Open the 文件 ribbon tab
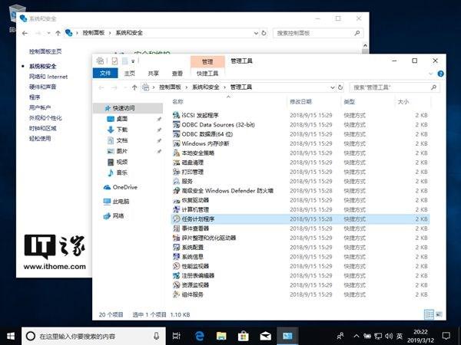Screen dimensions: 461x345 (x=105, y=73)
